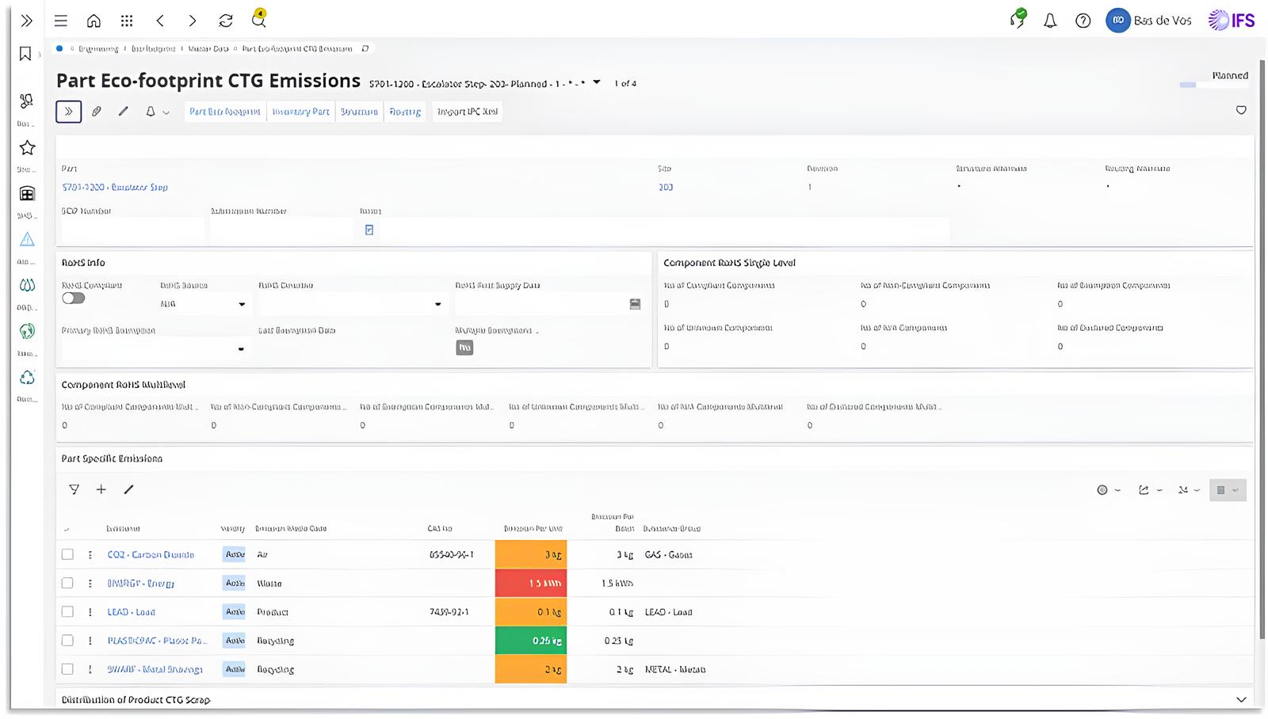This screenshot has width=1268, height=719.
Task: Click the heart favorite icon
Action: [1241, 110]
